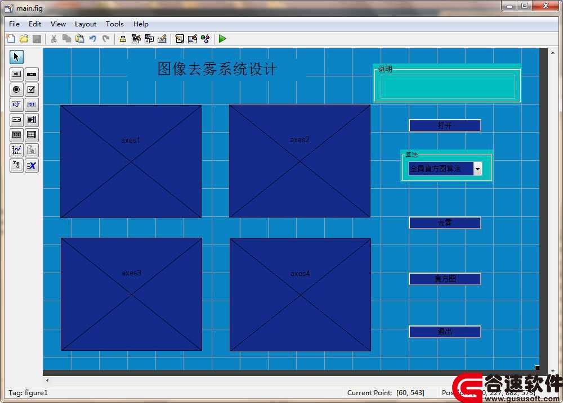
Task: Pick the Listbox component tool
Action: click(32, 120)
